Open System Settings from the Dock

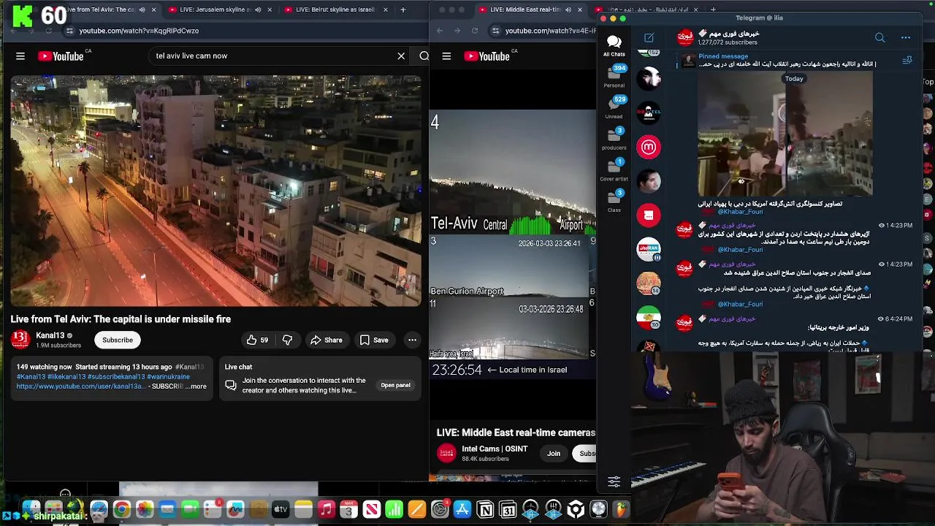pos(440,509)
